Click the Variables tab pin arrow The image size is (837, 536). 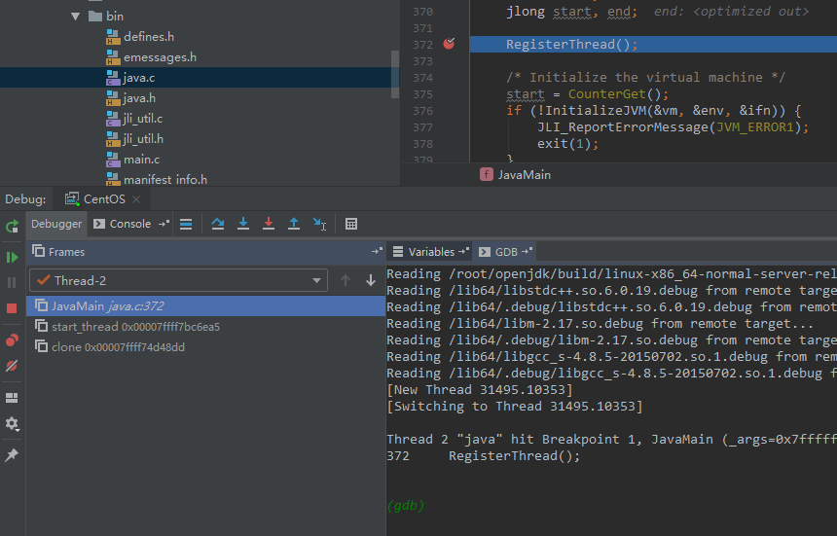tap(464, 251)
